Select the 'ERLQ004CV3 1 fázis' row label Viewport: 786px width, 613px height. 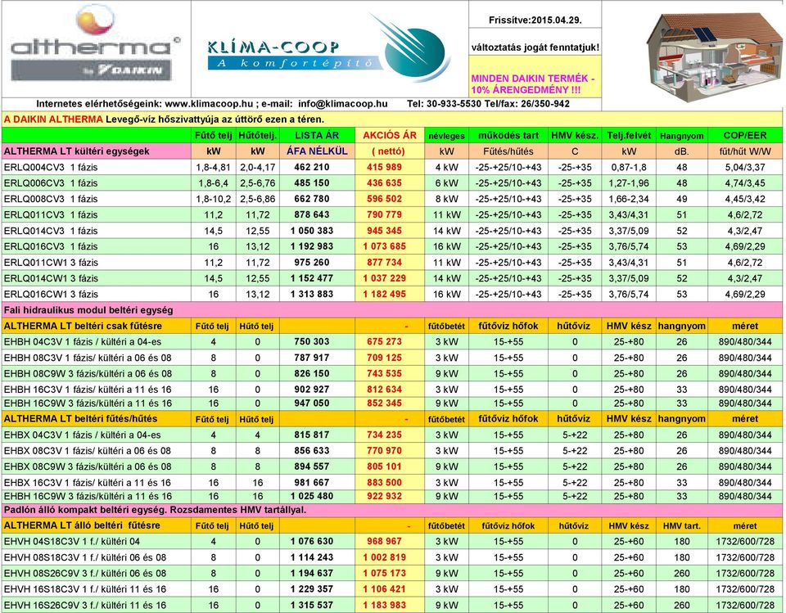[x=97, y=168]
